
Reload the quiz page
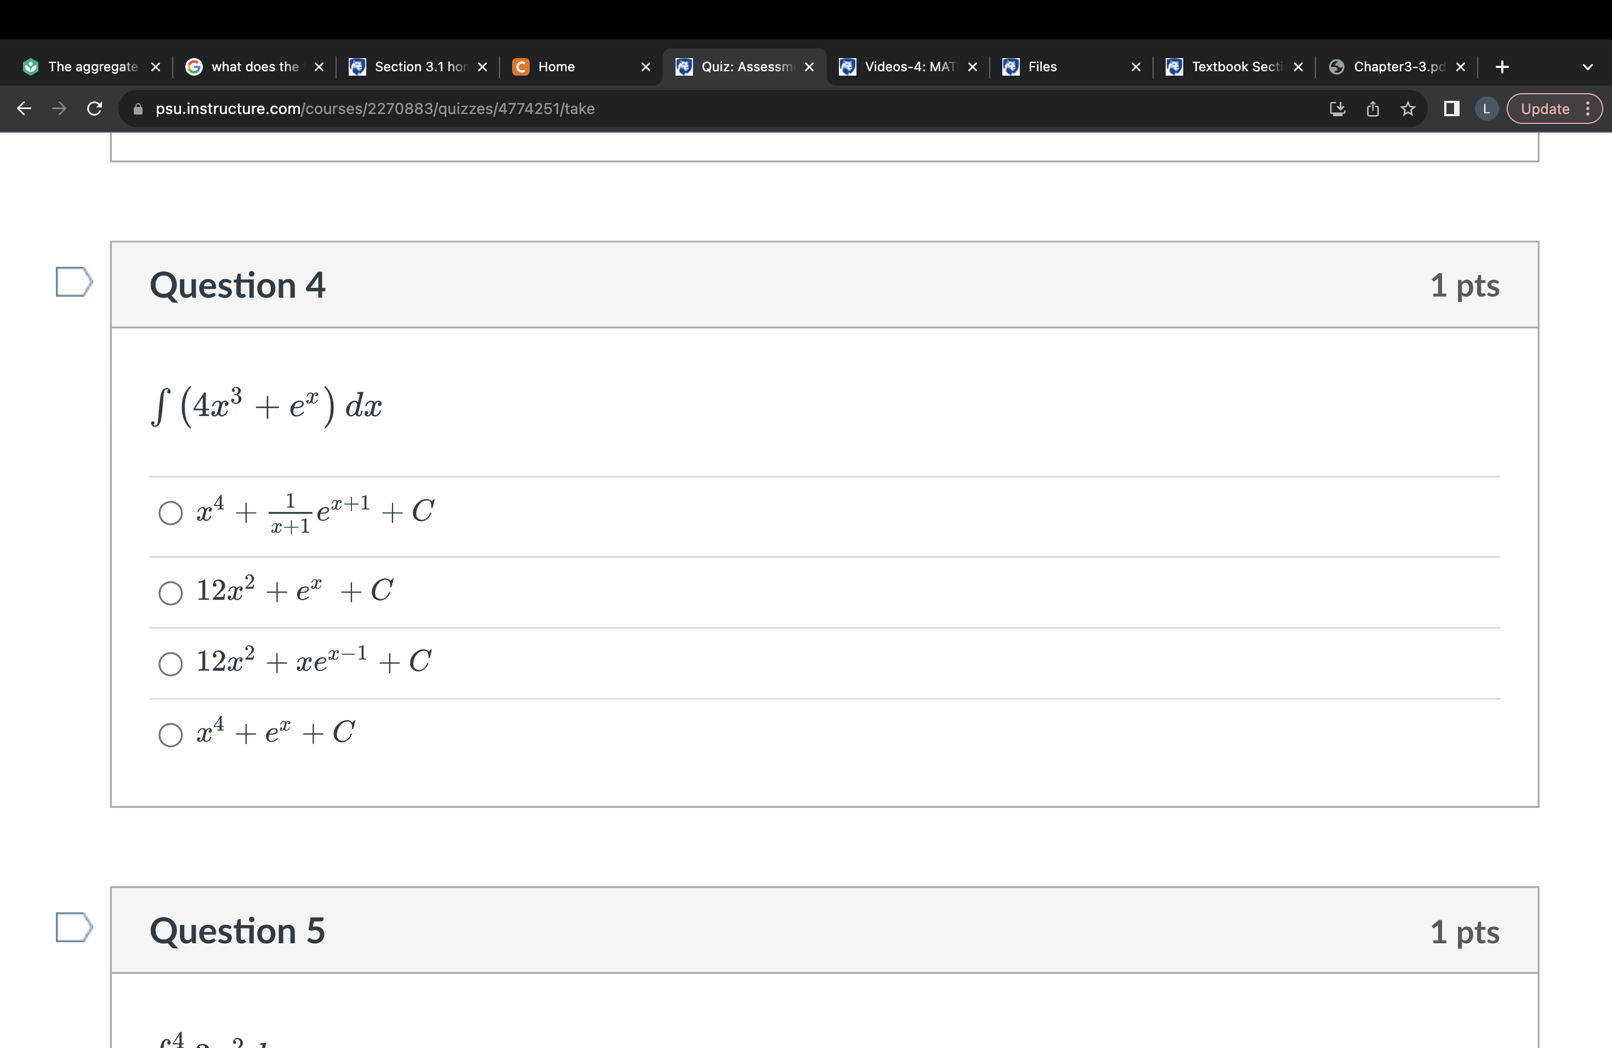95,109
